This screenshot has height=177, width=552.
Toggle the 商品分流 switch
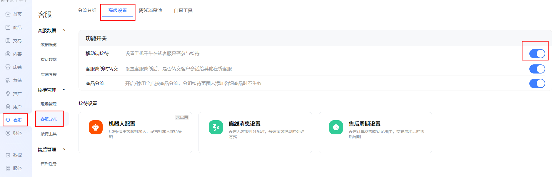537,84
